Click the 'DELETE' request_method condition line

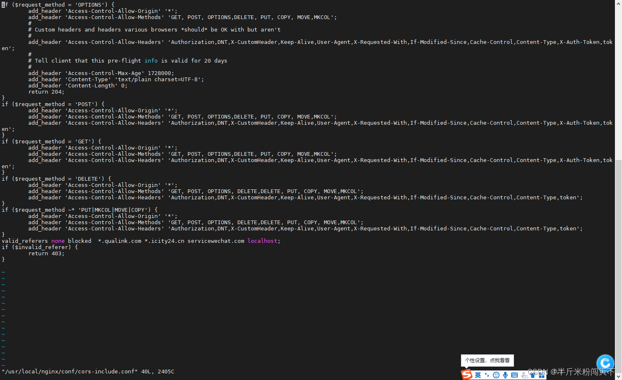pyautogui.click(x=56, y=179)
